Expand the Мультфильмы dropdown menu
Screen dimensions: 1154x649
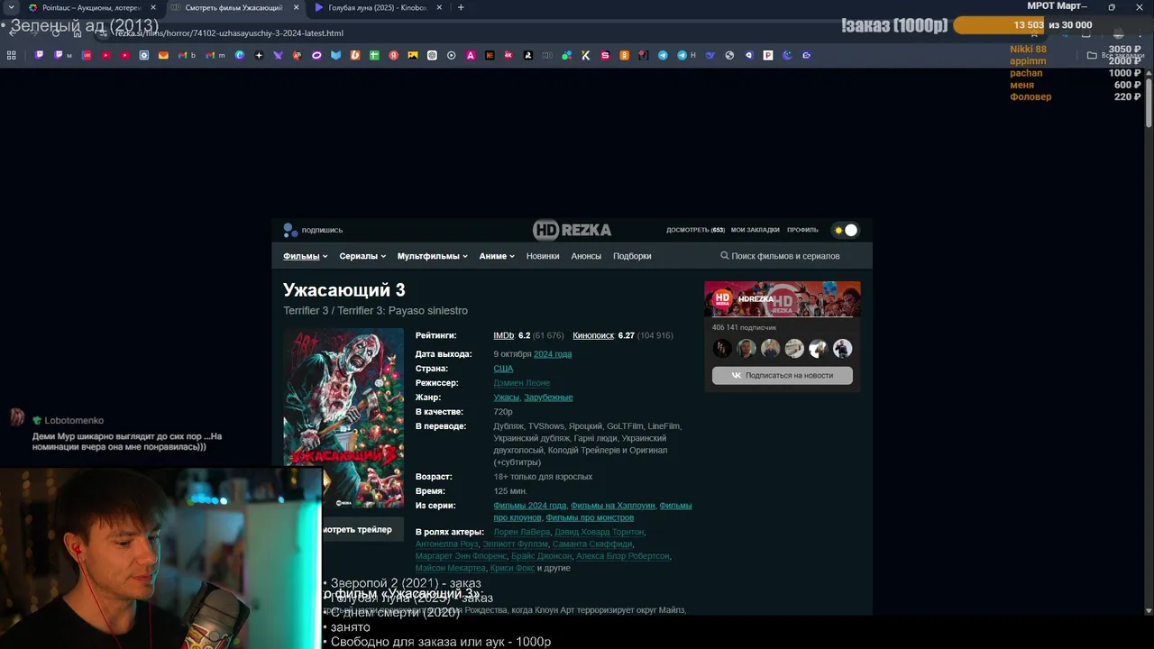click(x=432, y=256)
